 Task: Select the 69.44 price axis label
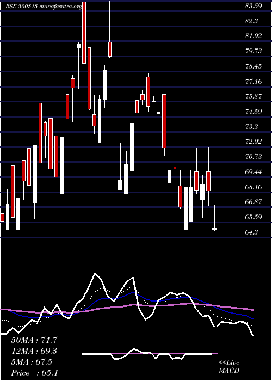click(x=254, y=172)
